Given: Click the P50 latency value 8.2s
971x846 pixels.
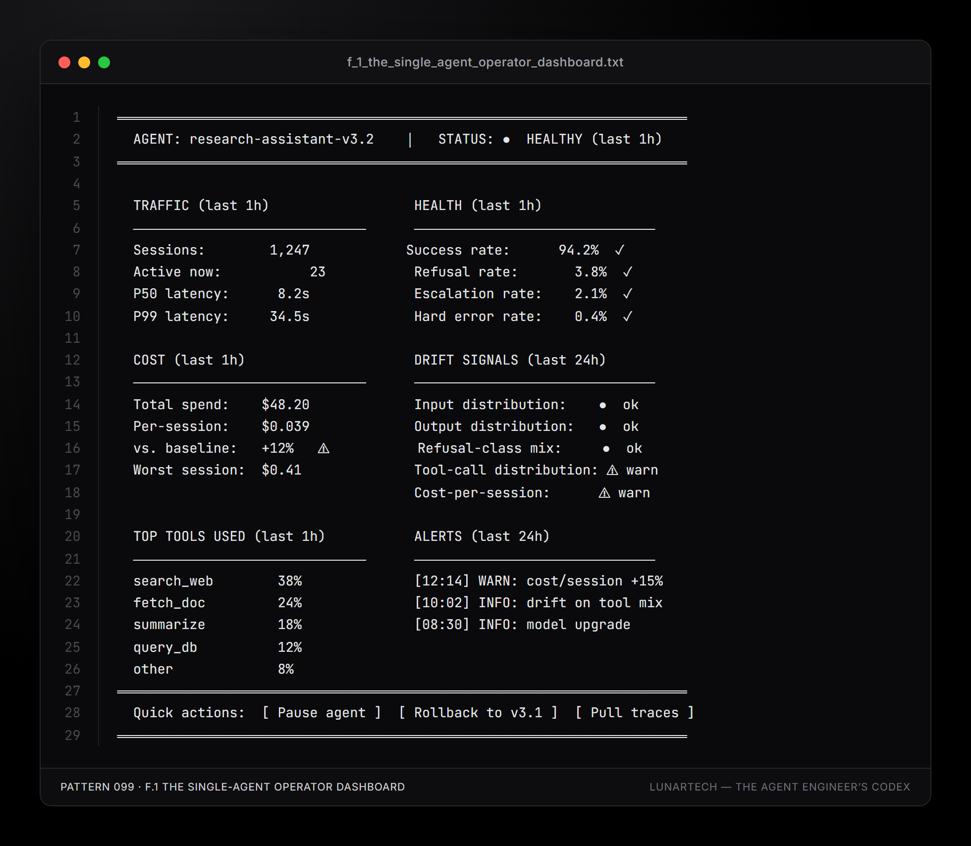Looking at the screenshot, I should [294, 294].
